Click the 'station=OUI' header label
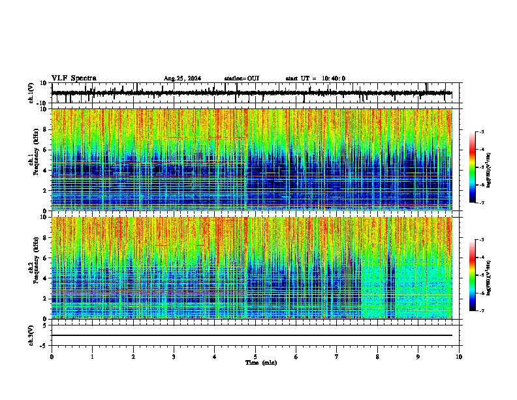 [242, 78]
